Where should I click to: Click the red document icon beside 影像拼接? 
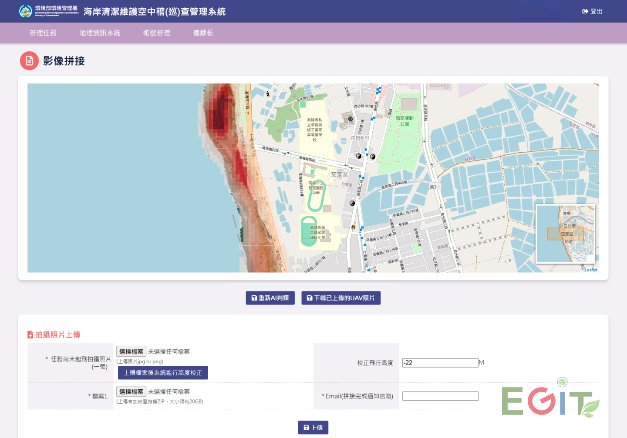(x=29, y=61)
